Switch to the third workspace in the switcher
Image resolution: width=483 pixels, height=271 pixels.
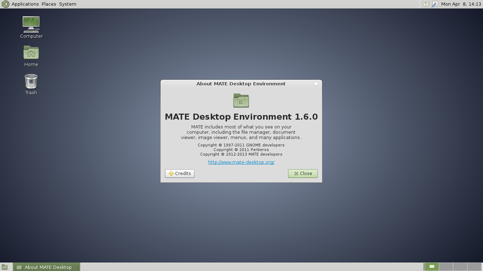point(460,267)
